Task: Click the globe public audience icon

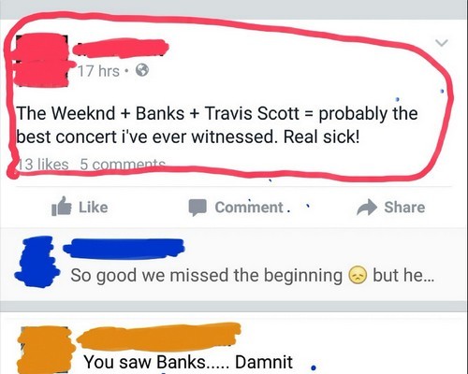Action: (142, 70)
